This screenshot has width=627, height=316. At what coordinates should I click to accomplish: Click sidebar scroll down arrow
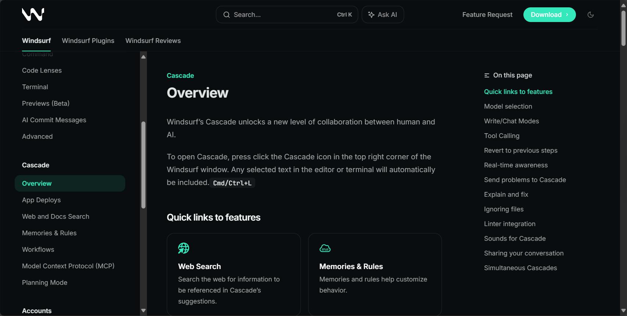click(x=144, y=310)
